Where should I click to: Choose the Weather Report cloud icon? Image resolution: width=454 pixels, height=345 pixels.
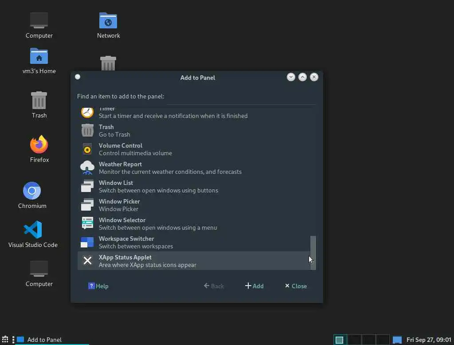click(87, 168)
